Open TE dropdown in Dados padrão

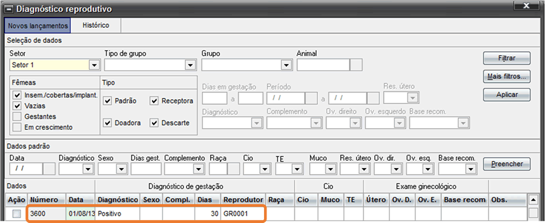(297, 169)
